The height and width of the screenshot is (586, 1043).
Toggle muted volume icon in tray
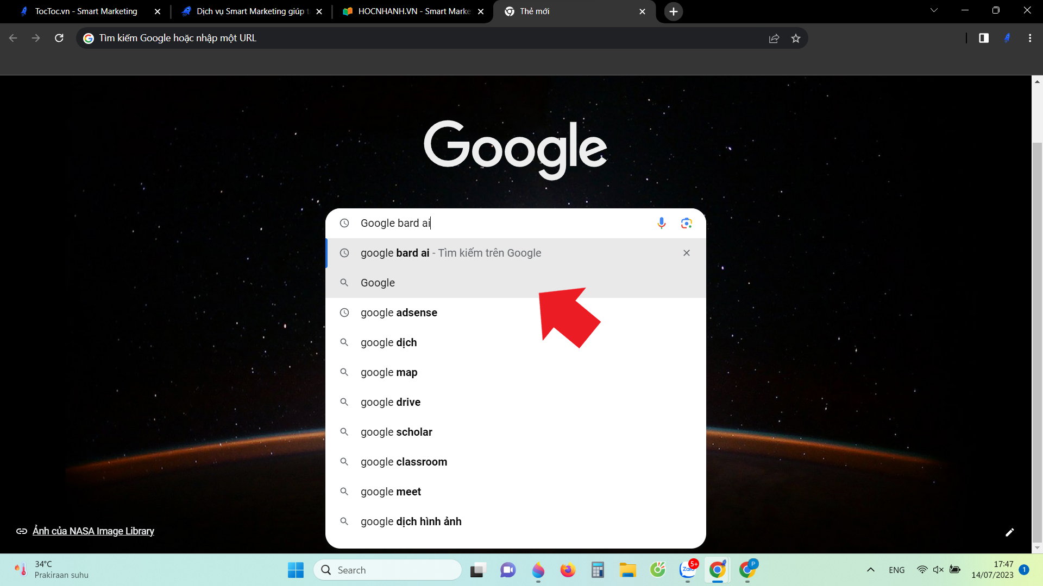[x=938, y=570]
